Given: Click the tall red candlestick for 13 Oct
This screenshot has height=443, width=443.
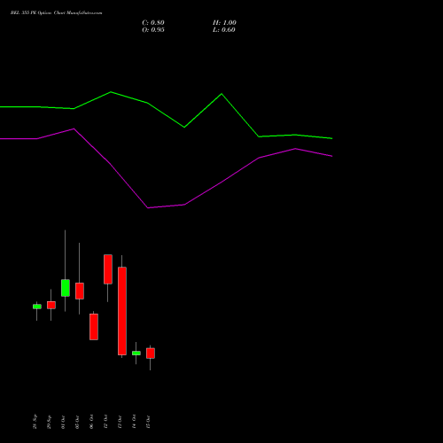Looking at the screenshot, I should point(122,311).
